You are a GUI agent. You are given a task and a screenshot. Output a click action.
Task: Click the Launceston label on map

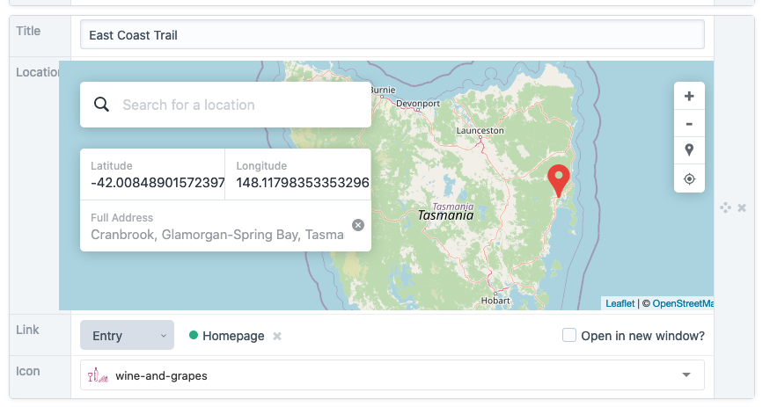coord(480,130)
